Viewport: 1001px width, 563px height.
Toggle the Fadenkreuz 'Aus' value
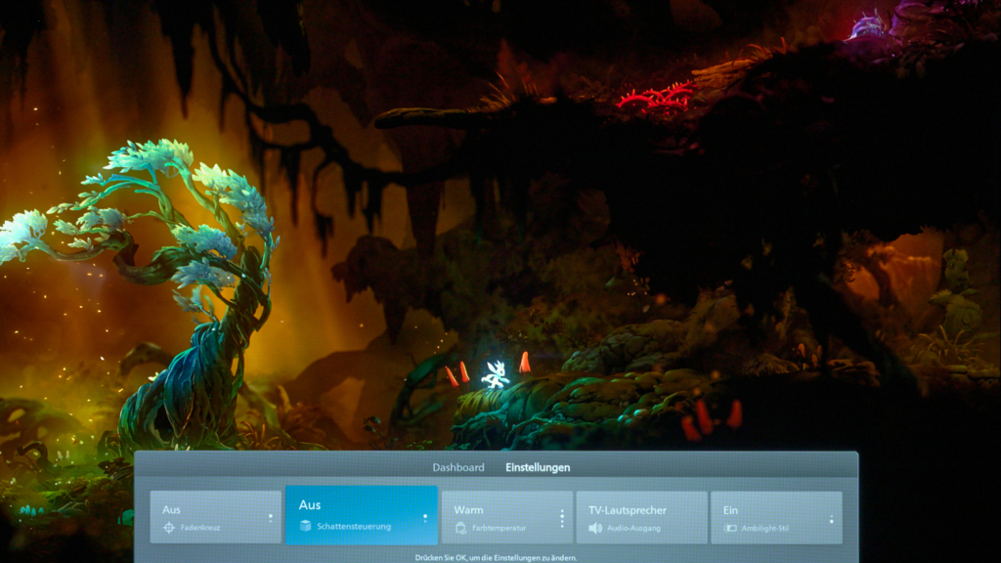(x=172, y=509)
